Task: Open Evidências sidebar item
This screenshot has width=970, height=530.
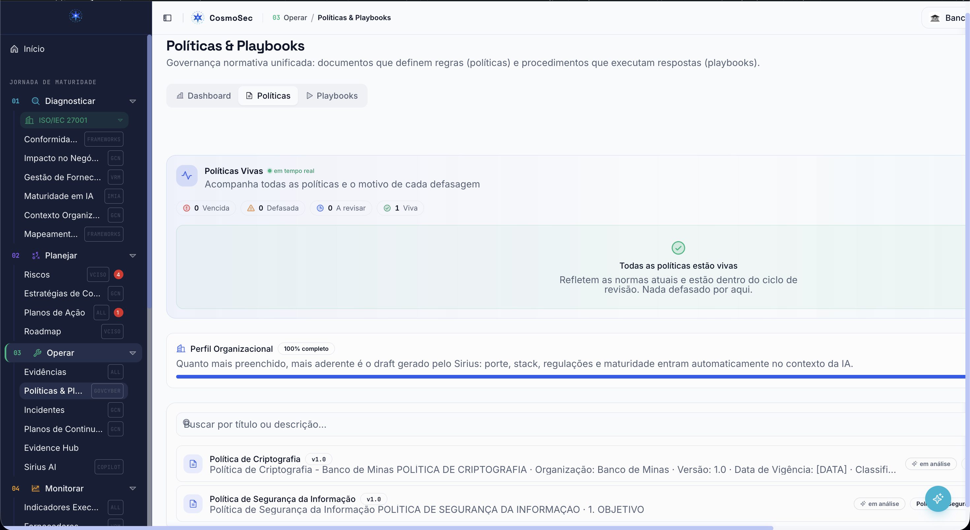Action: tap(74, 372)
